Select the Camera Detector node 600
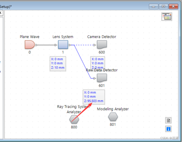The image size is (182, 142). tap(102, 45)
